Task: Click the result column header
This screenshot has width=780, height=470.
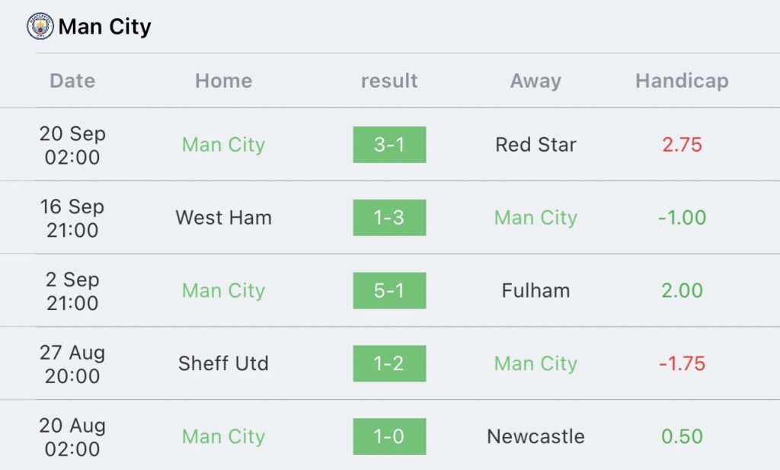Action: click(x=389, y=81)
